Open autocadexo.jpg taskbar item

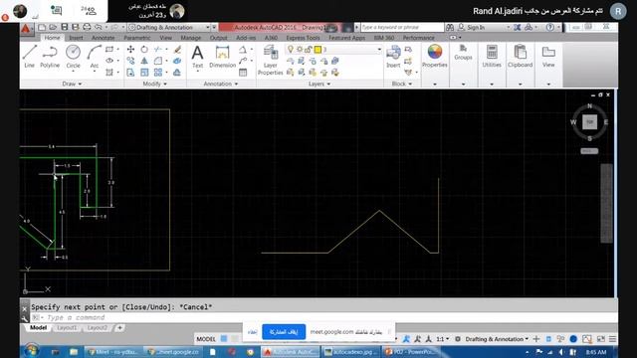pyautogui.click(x=350, y=352)
